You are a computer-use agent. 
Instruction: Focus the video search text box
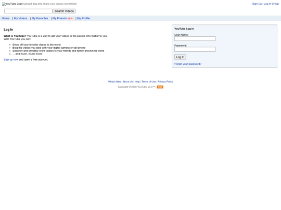pos(28,11)
